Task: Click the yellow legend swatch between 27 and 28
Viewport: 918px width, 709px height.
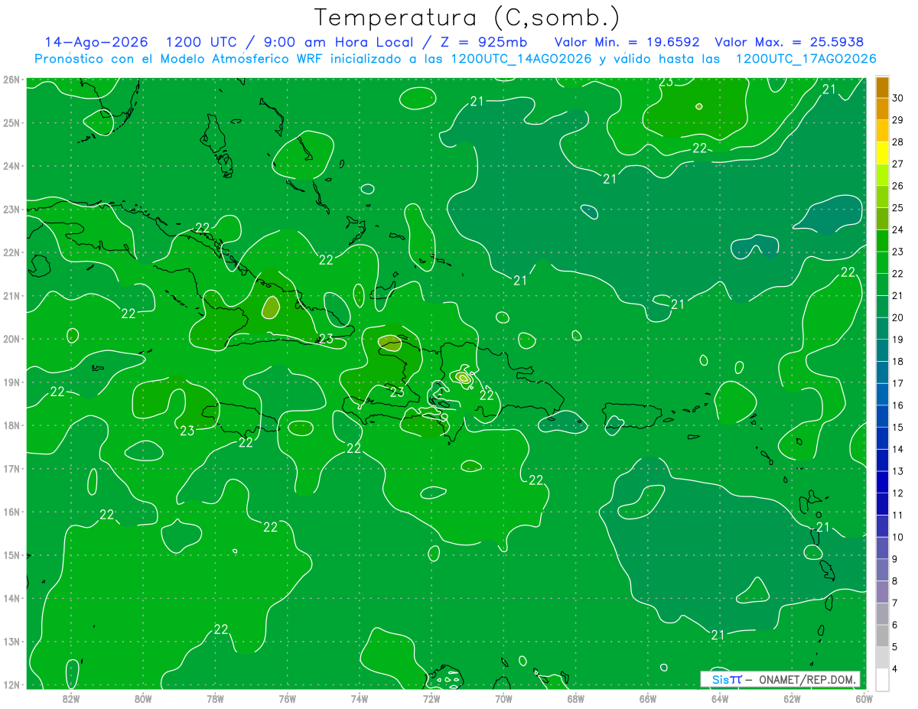Action: point(882,153)
